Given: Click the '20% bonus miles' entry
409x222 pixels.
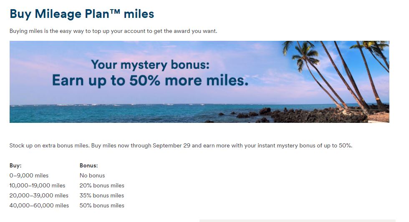Looking at the screenshot, I should click(102, 185).
